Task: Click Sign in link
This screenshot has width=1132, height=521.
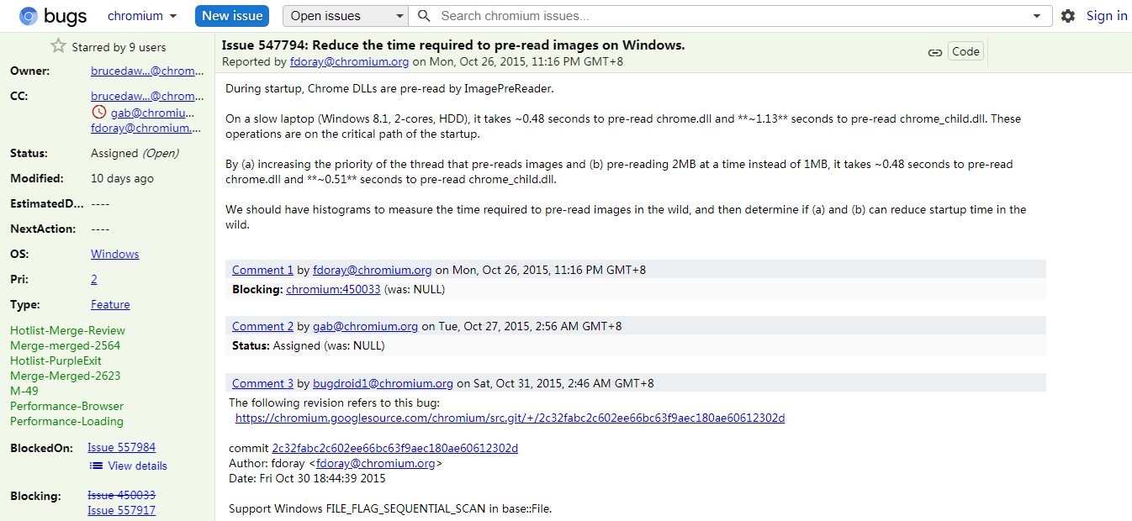Action: pos(1106,16)
